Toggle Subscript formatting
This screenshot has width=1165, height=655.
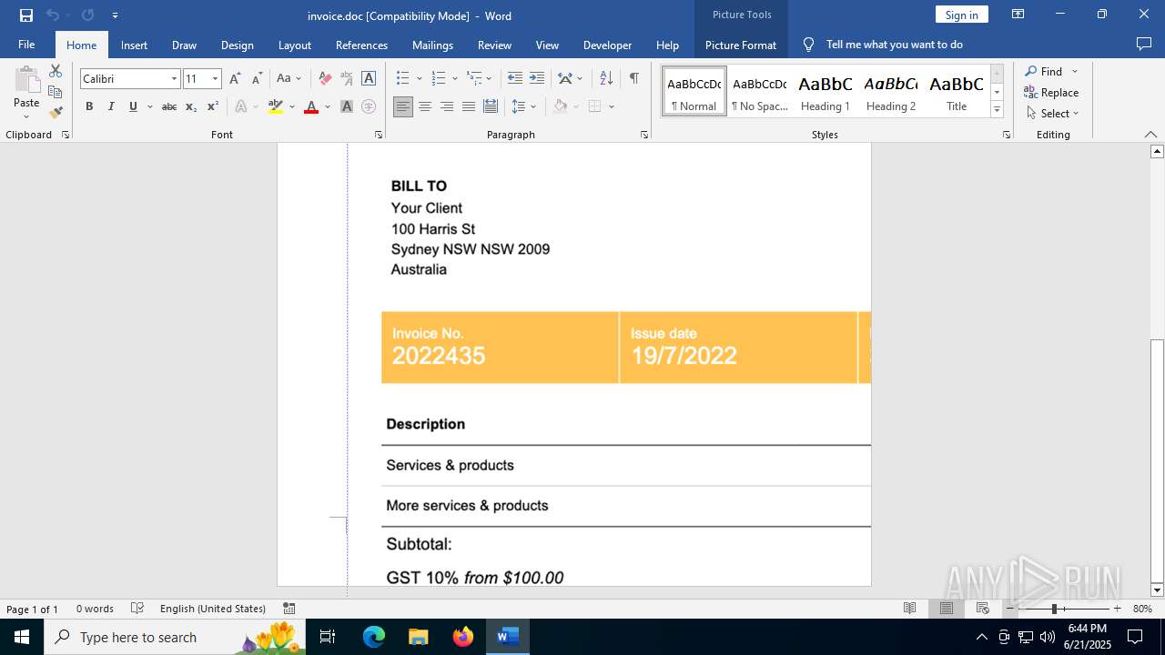coord(191,106)
